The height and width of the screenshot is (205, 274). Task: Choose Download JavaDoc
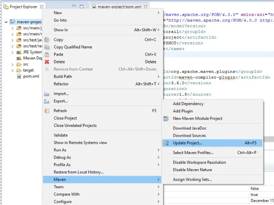pyautogui.click(x=212, y=128)
